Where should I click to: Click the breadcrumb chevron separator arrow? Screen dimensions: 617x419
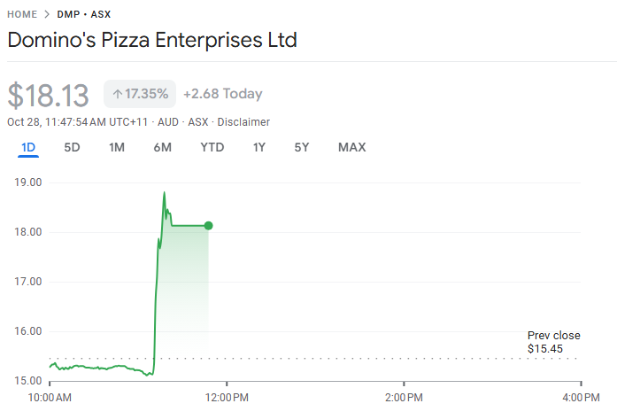[x=47, y=14]
